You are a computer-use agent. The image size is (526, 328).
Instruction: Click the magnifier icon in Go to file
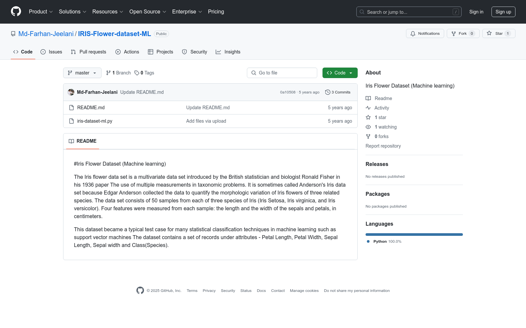[x=254, y=73]
